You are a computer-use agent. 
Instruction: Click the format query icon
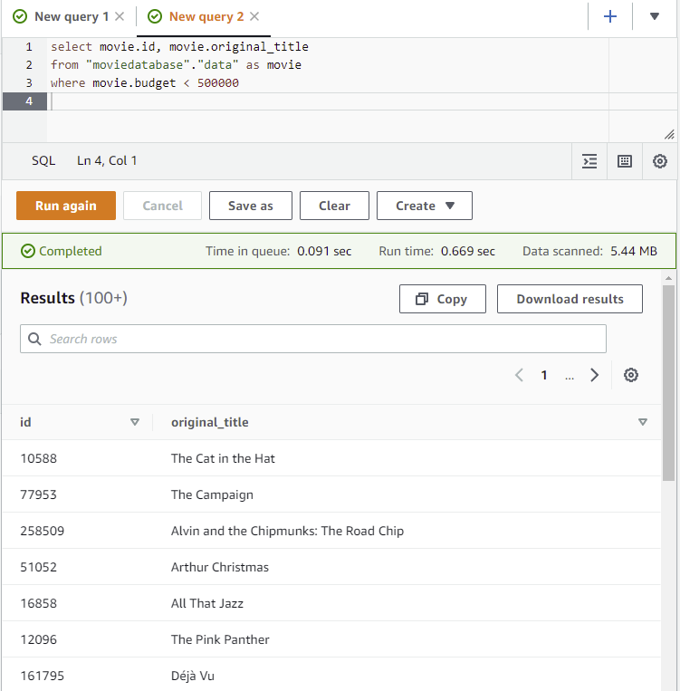(589, 161)
